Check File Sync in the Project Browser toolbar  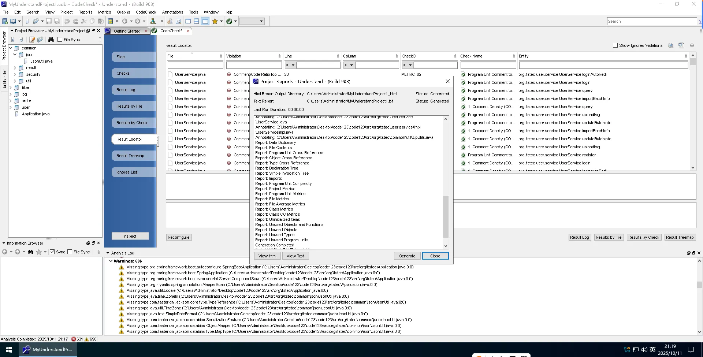[x=60, y=40]
